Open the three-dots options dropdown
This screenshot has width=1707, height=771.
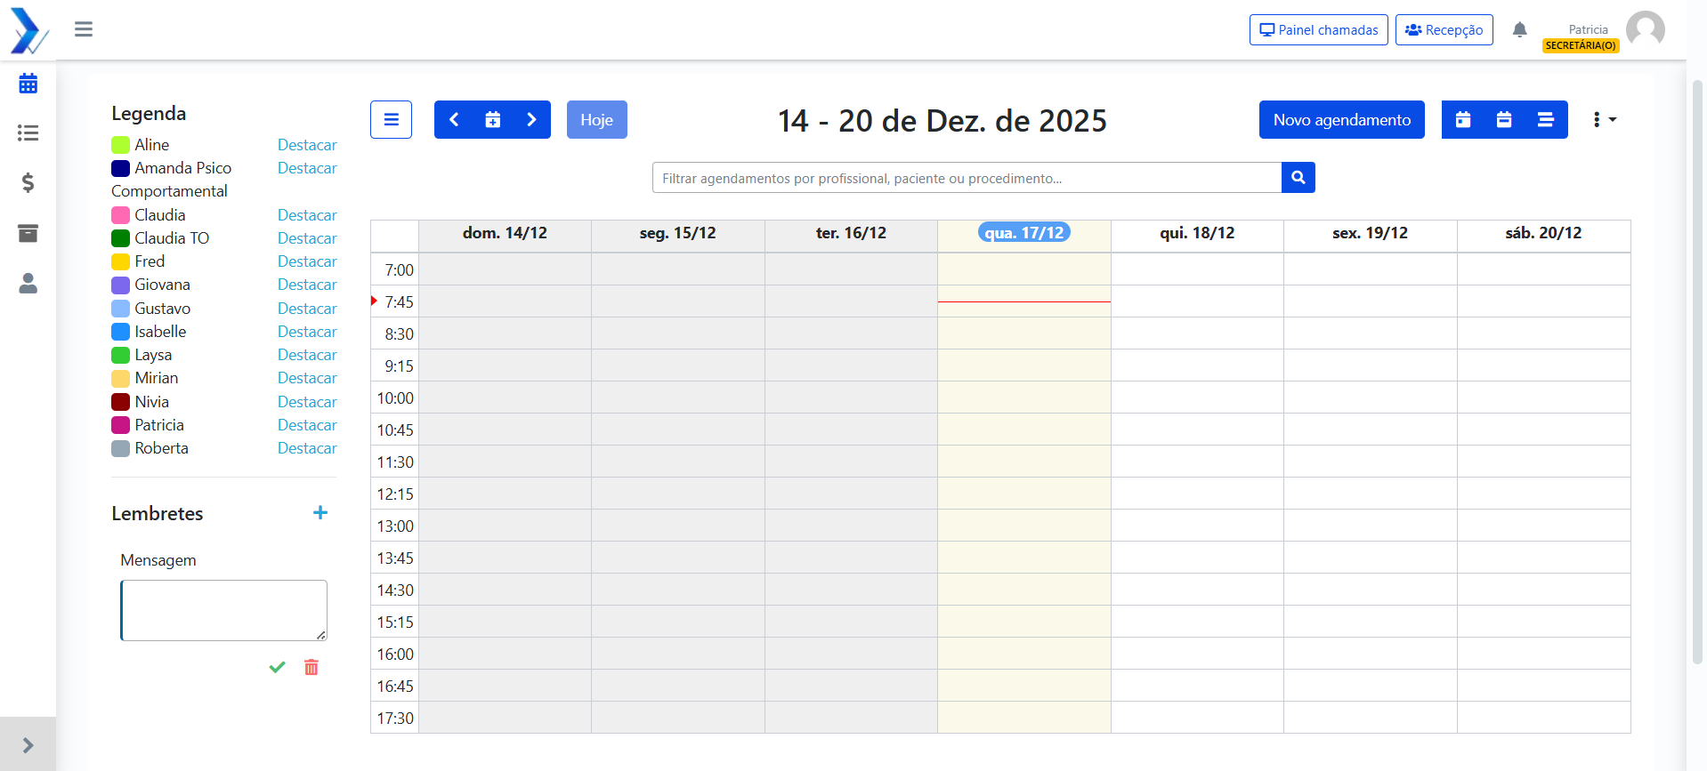point(1604,120)
